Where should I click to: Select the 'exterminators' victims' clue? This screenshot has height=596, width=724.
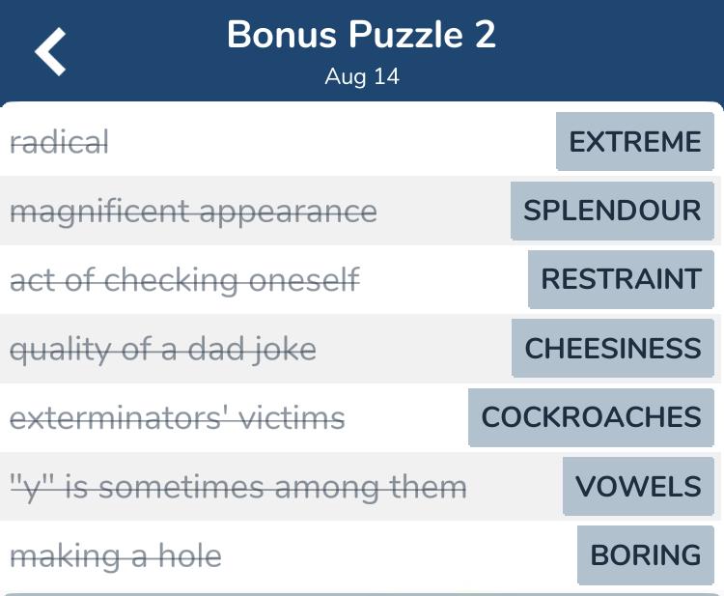point(177,418)
